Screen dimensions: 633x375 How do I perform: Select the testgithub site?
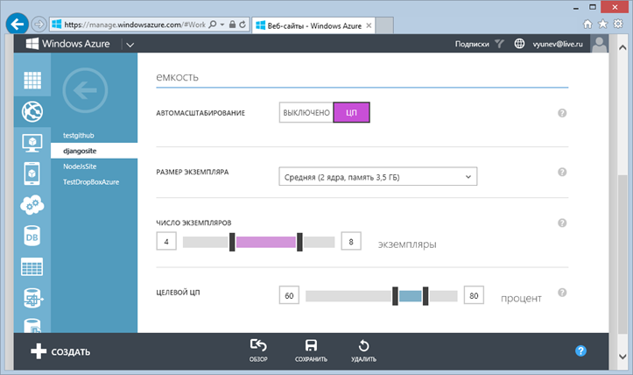click(x=78, y=136)
